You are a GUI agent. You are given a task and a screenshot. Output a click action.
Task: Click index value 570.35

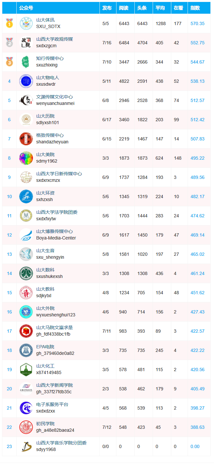(197, 23)
